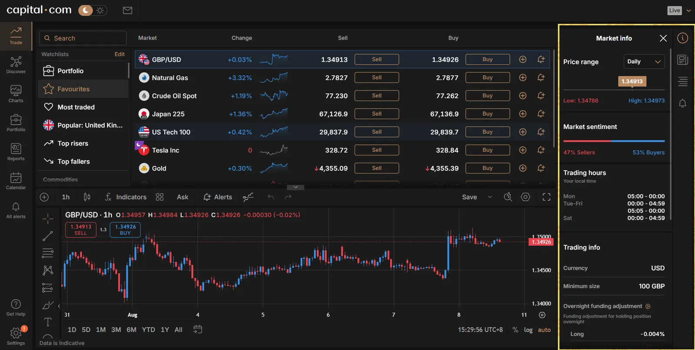Screen dimensions: 695x350
Task: Click the Buy button for GBP/USD
Action: coord(487,59)
